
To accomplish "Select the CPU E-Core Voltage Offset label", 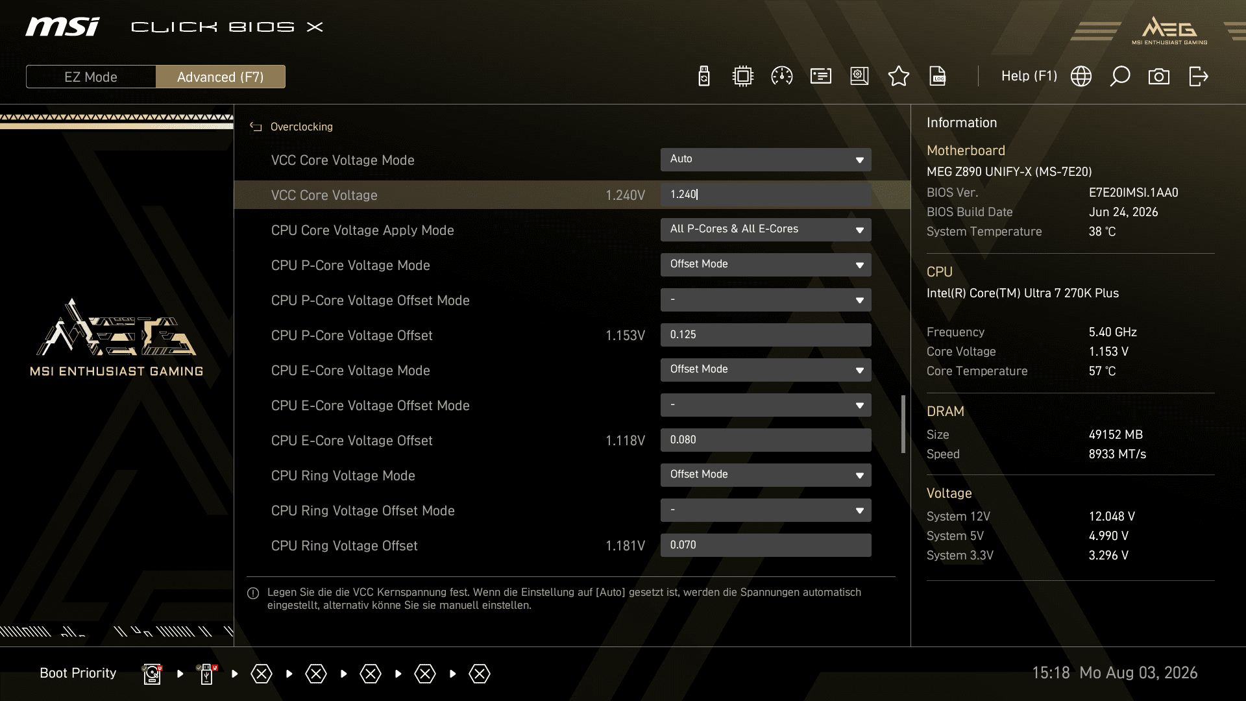I will click(x=352, y=441).
